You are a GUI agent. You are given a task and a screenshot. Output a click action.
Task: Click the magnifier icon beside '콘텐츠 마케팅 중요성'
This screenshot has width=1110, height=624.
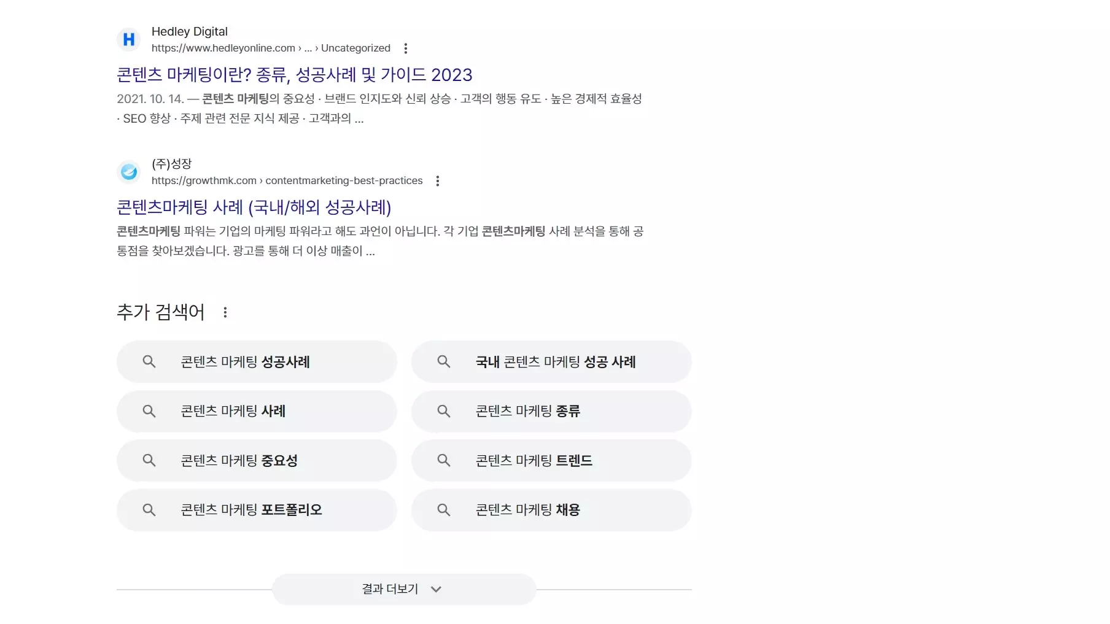(x=149, y=460)
